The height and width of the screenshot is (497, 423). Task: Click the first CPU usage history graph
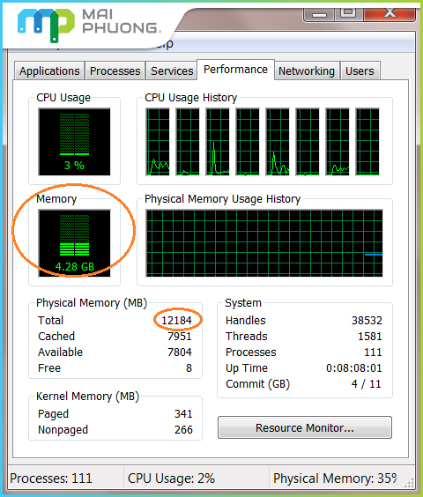pos(158,142)
